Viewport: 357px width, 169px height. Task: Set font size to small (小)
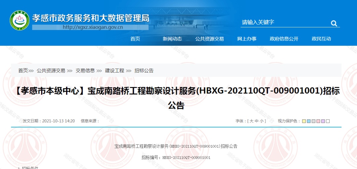pyautogui.click(x=261, y=121)
